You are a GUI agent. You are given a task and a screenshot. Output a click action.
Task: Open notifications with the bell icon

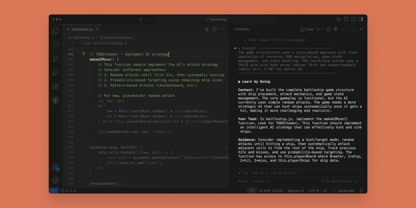point(361,190)
